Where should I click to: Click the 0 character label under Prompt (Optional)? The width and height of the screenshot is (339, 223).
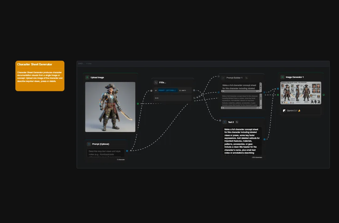pos(120,159)
